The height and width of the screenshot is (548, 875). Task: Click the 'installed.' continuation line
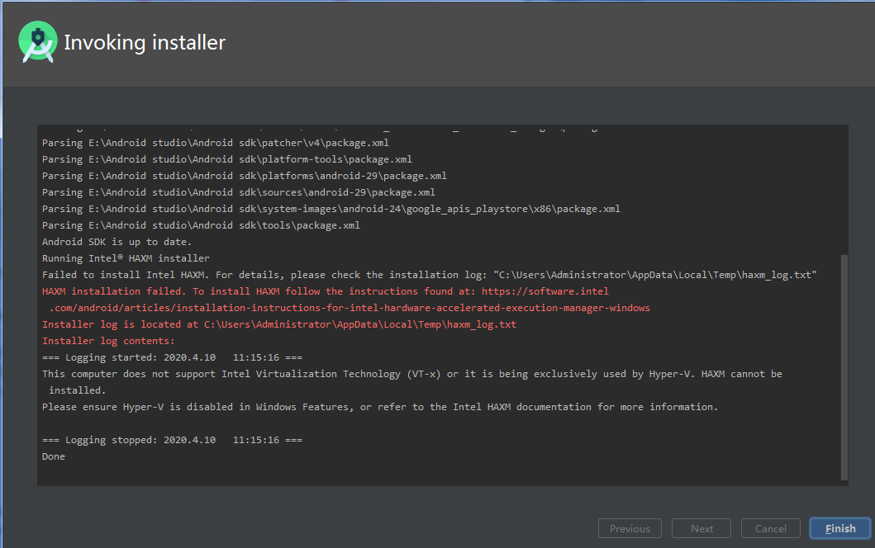pos(77,390)
